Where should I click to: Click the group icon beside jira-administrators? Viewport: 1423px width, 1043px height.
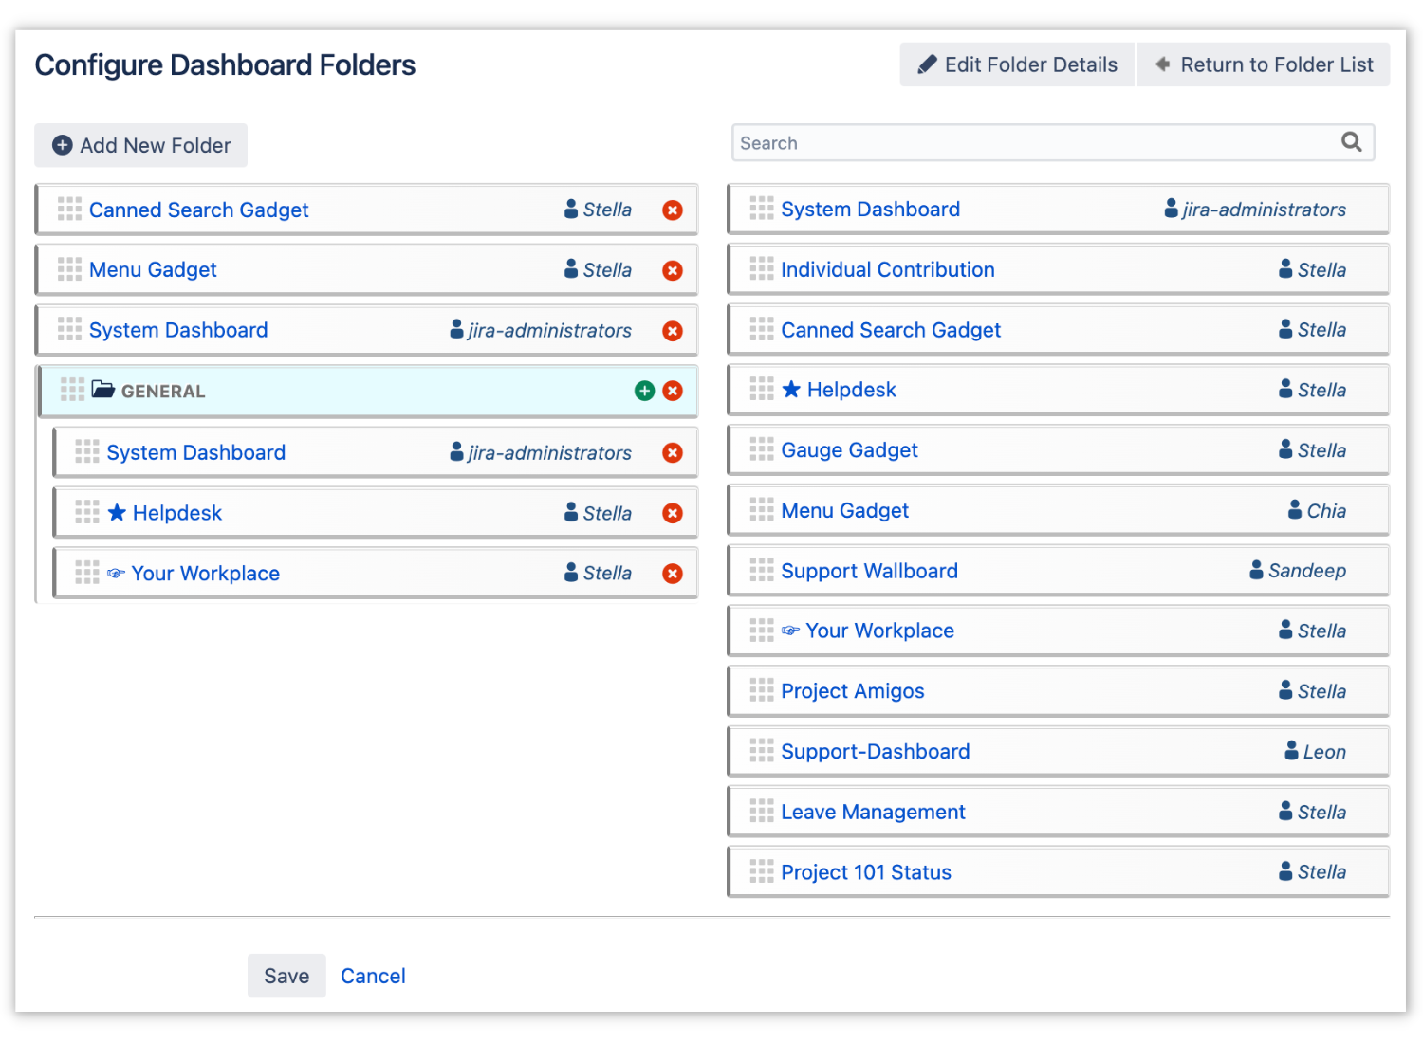454,330
